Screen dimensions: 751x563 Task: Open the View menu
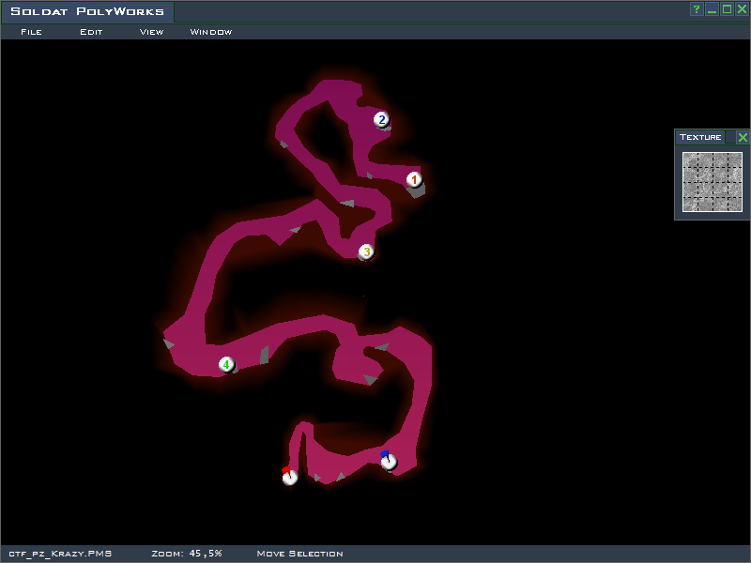coord(151,32)
